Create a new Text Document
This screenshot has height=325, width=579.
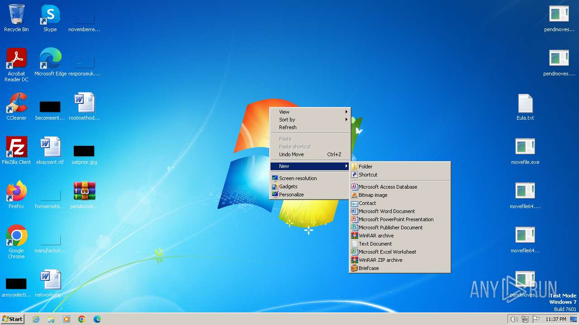point(400,244)
